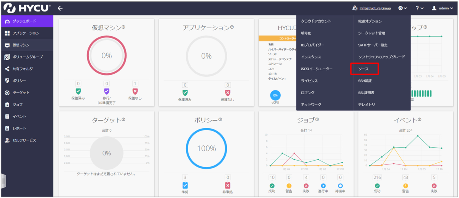459x198 pixels.
Task: Choose インスタンス from the admin menu
Action: (311, 57)
